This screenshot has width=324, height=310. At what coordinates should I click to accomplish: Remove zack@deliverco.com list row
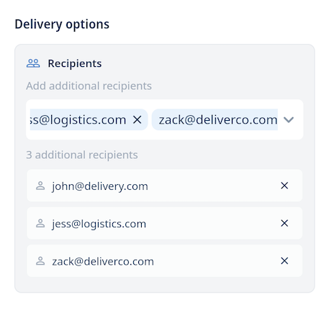point(284,261)
